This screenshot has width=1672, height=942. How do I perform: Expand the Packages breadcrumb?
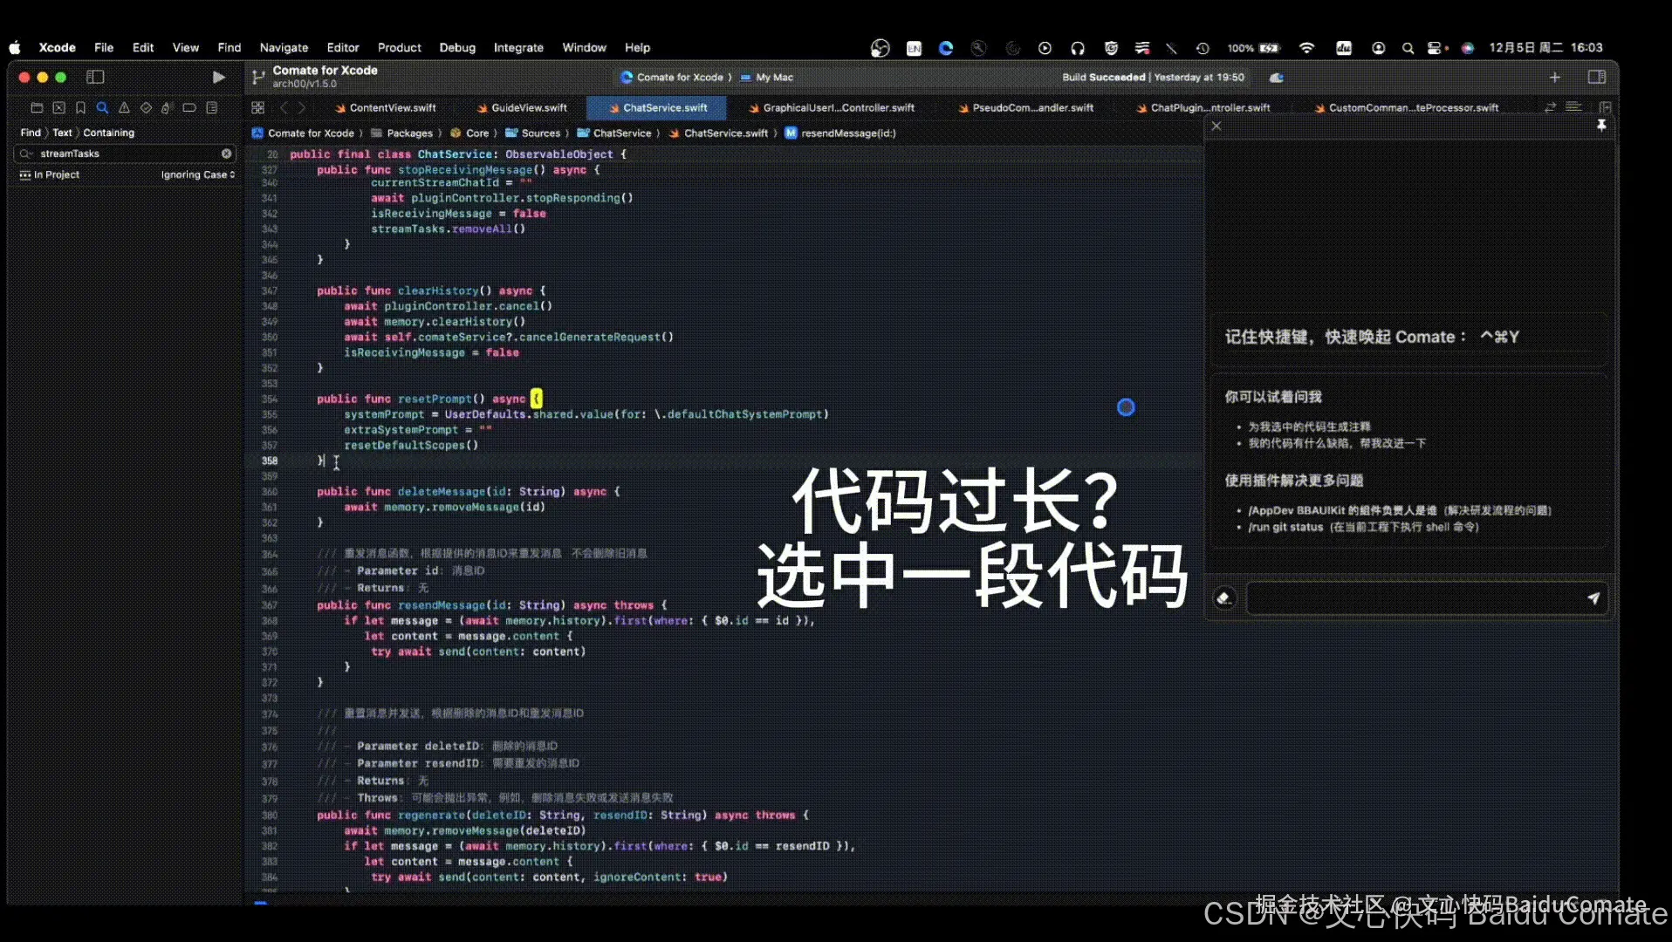[401, 133]
